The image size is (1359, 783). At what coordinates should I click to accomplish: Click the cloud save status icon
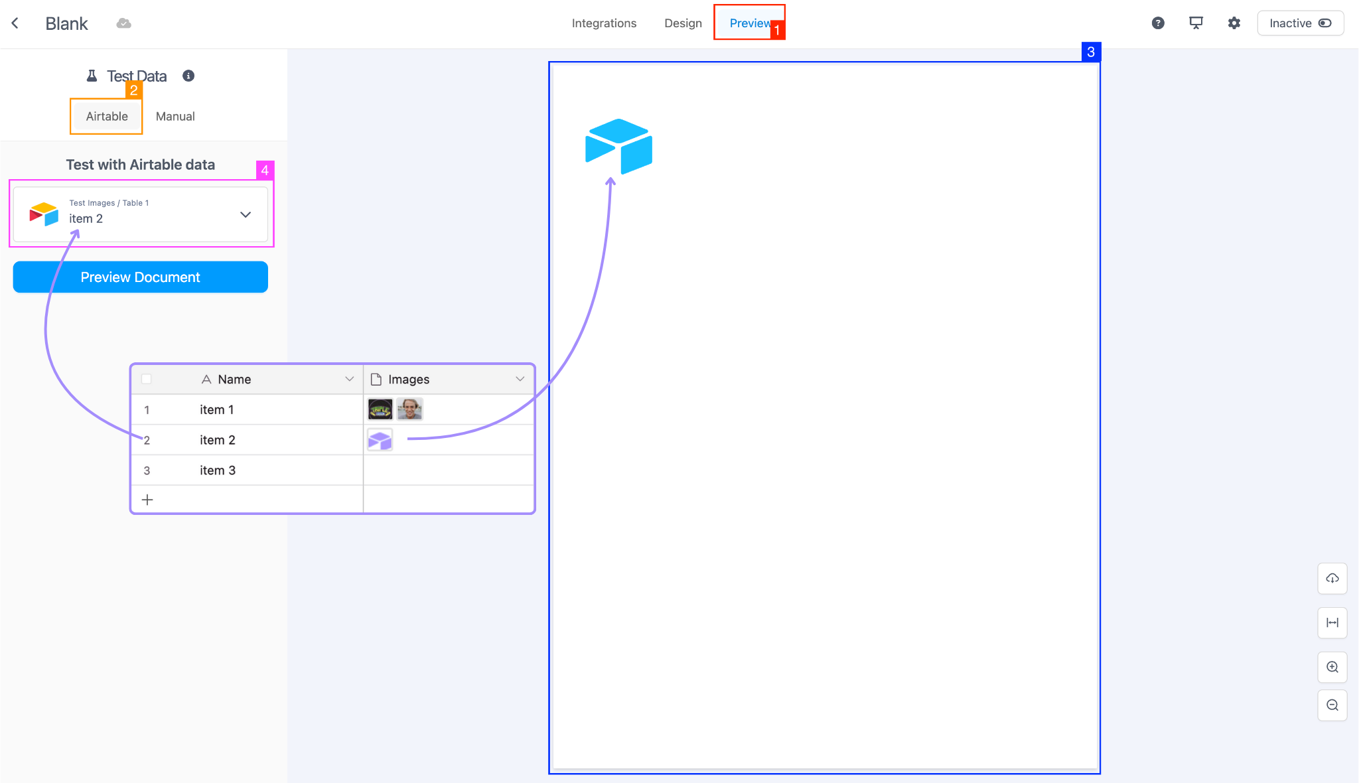123,23
